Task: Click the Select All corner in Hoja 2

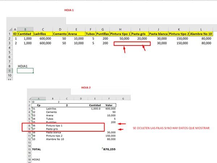Action: click(x=30, y=98)
